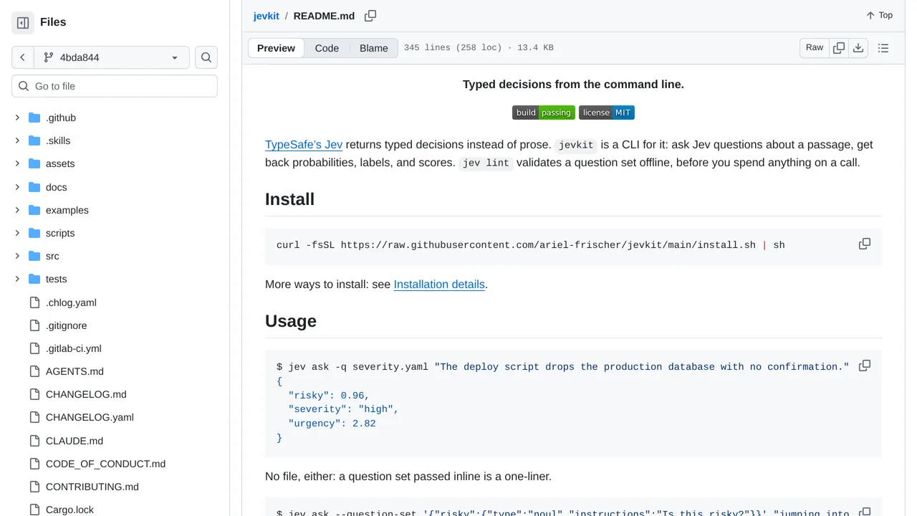917x516 pixels.
Task: Expand the scripts folder
Action: click(x=17, y=233)
